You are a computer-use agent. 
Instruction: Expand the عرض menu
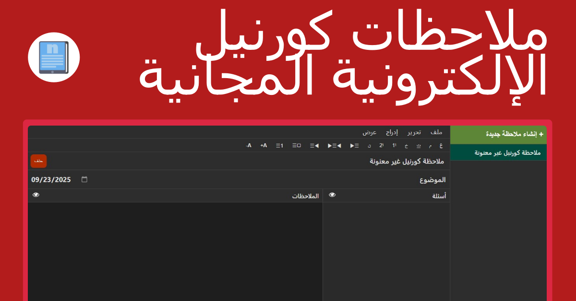370,132
